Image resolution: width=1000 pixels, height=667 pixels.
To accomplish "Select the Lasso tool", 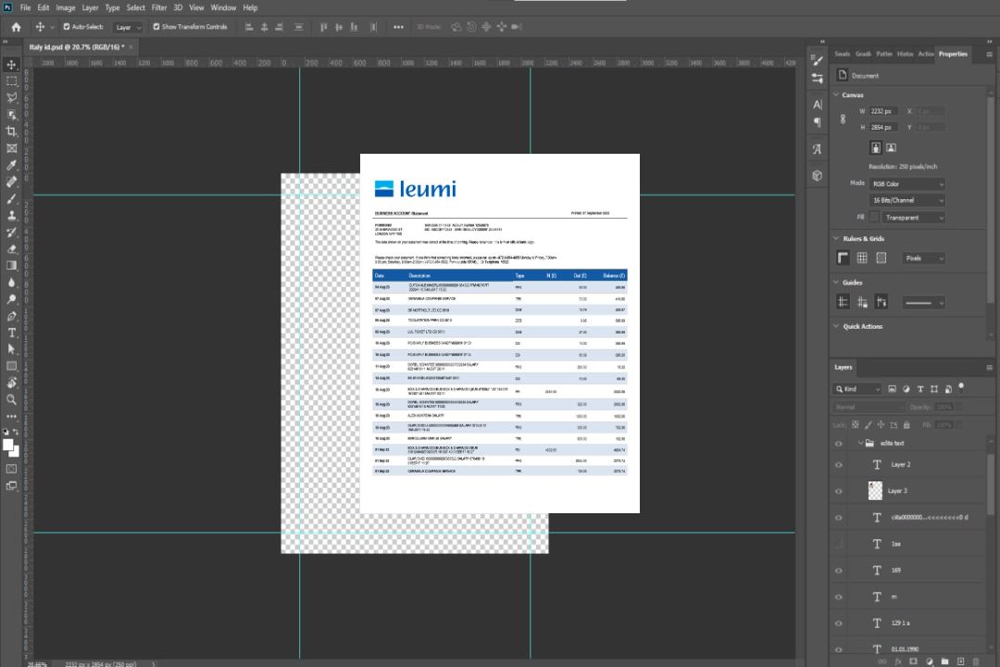I will coord(11,97).
